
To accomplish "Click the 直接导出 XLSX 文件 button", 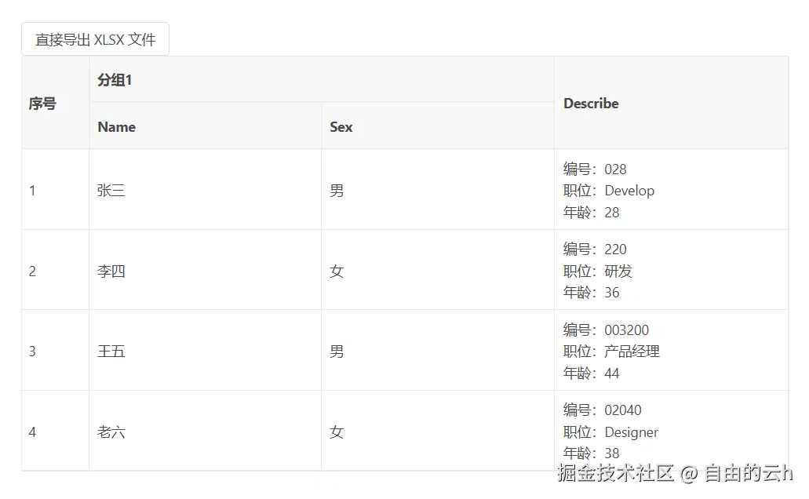I will pos(95,39).
